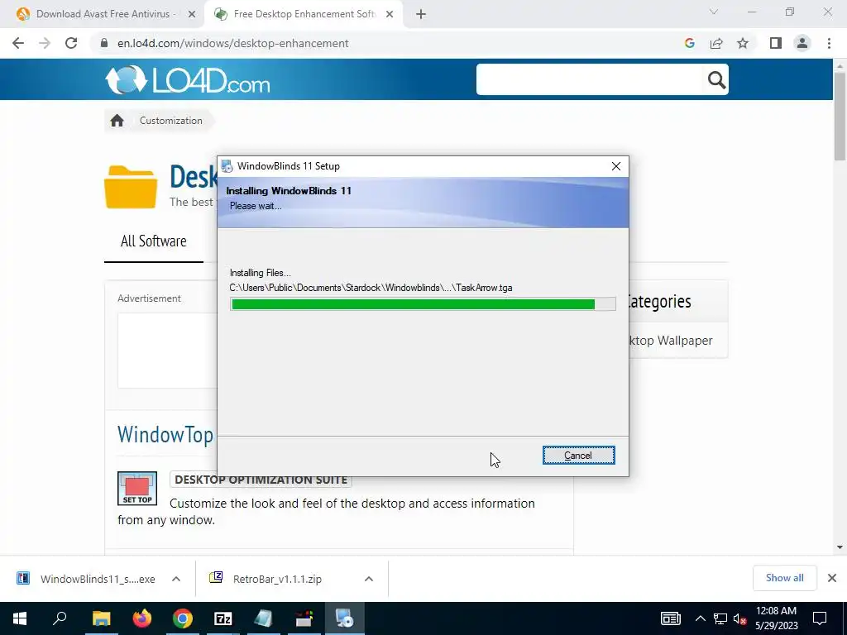
Task: Close the Free Desktop Enhancement tab
Action: pyautogui.click(x=390, y=15)
